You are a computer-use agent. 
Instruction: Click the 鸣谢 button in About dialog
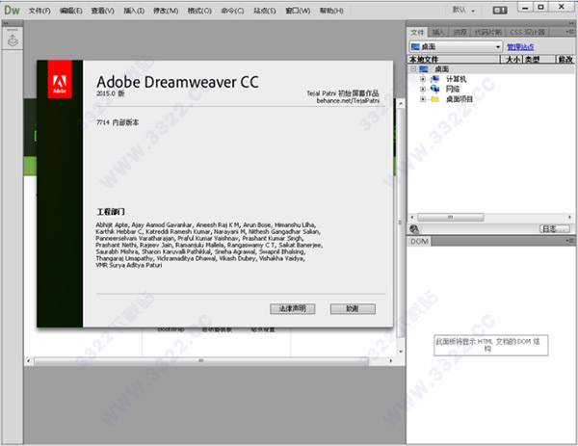(x=353, y=308)
